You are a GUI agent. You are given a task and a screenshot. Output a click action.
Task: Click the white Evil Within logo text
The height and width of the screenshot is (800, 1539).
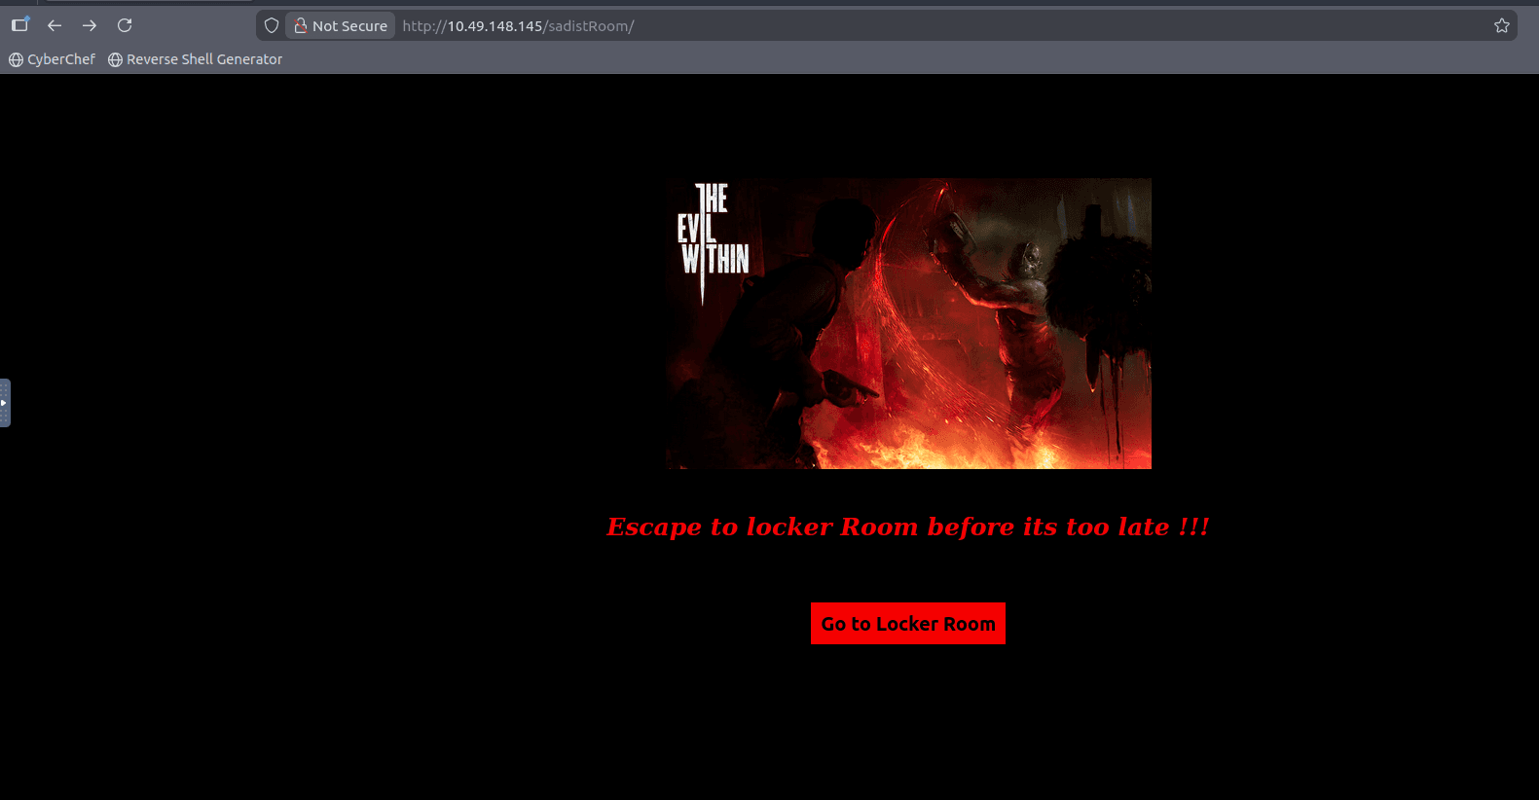(713, 232)
